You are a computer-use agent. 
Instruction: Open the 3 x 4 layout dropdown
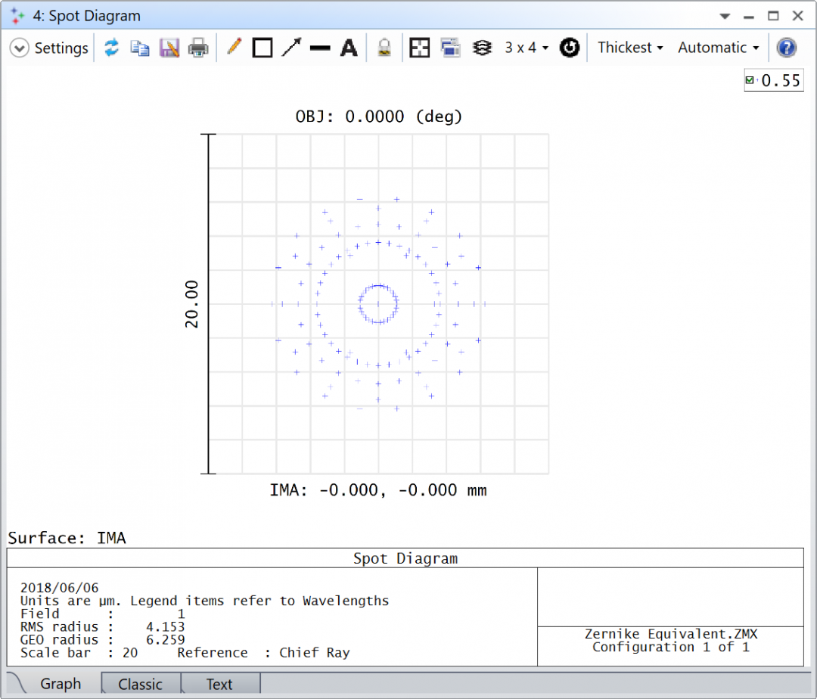[525, 47]
